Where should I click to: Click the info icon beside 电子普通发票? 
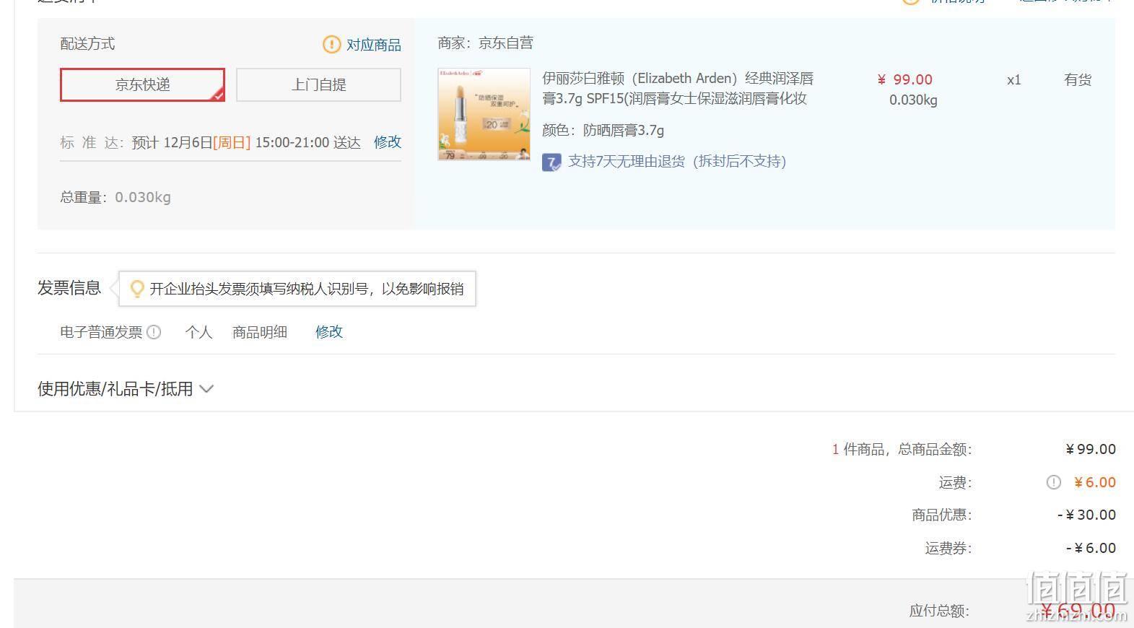click(x=154, y=332)
